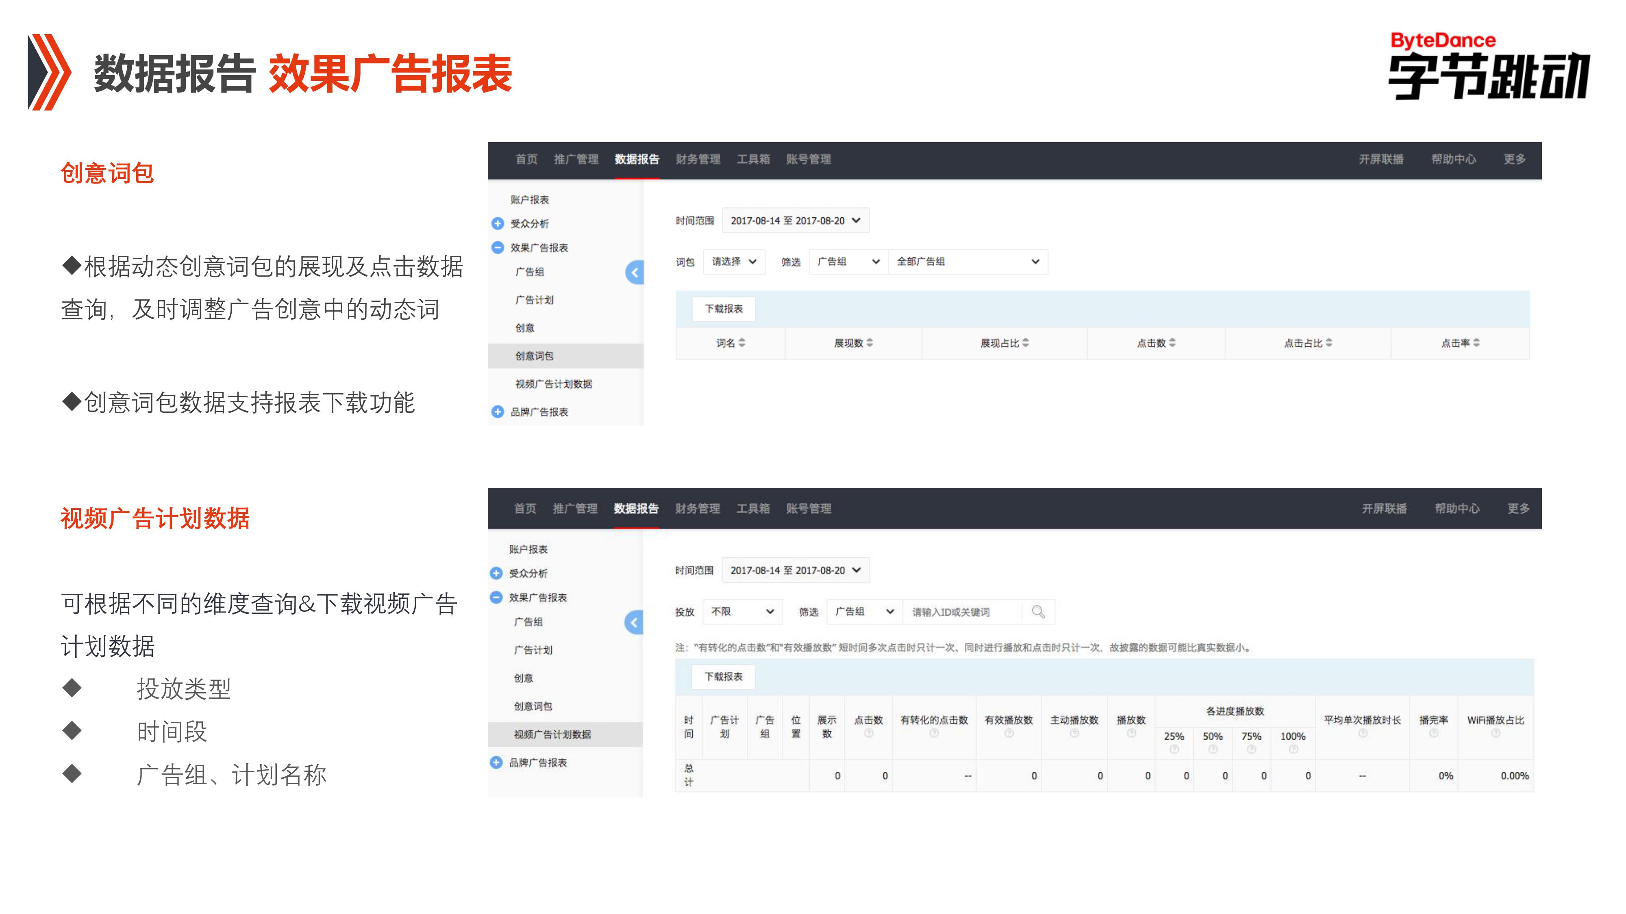
Task: Sort by 展现数 column sort icon
Action: 870,342
